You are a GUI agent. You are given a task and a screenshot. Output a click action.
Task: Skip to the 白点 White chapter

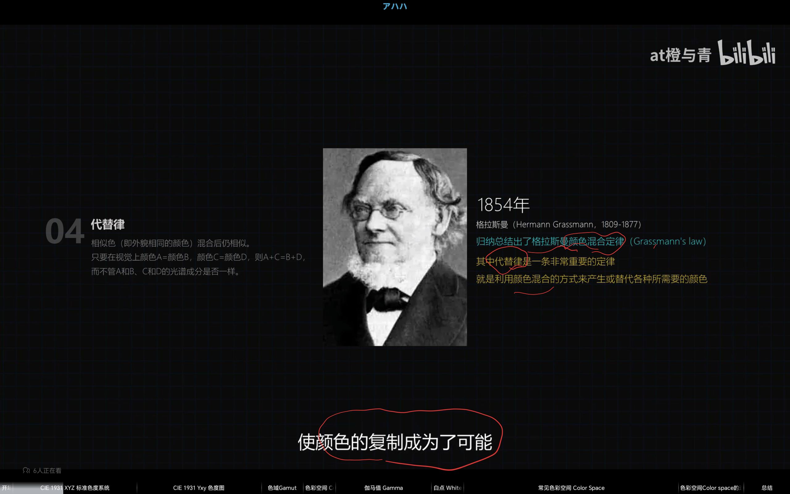447,488
